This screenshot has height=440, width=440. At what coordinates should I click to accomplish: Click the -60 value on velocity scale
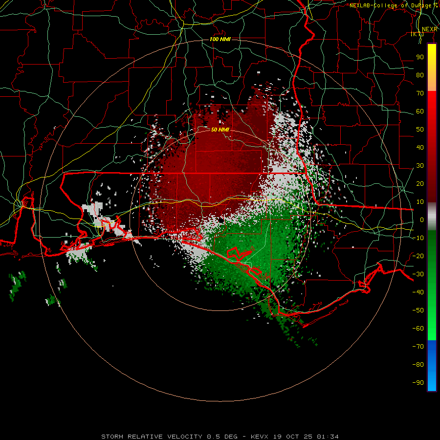click(x=418, y=329)
